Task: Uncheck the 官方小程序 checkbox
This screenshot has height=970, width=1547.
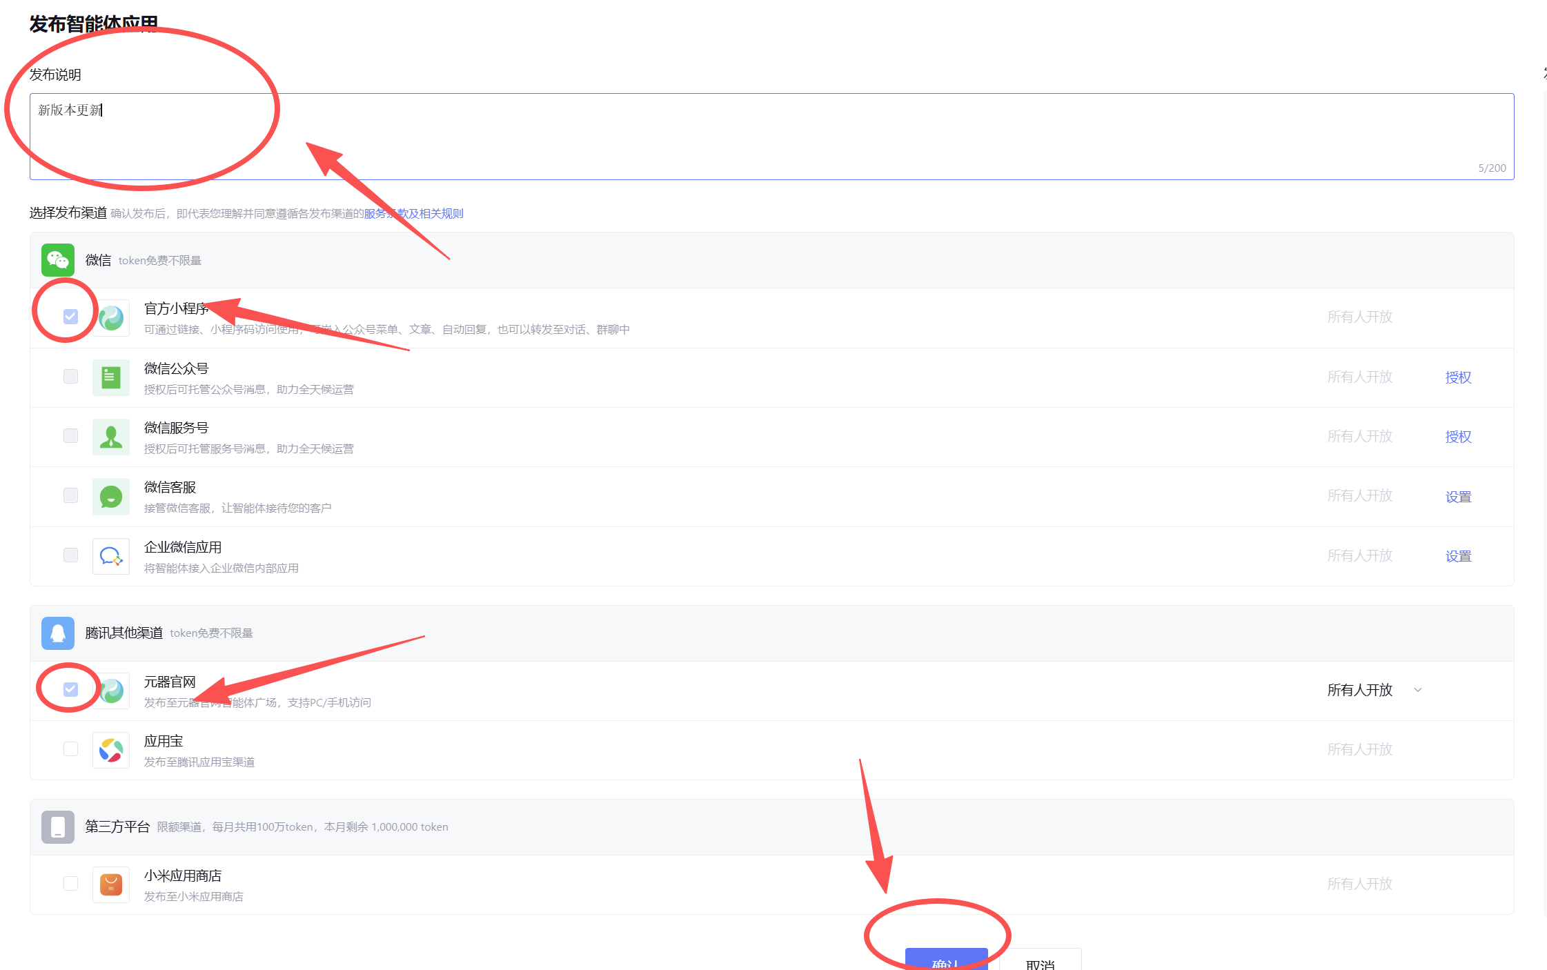Action: (70, 317)
